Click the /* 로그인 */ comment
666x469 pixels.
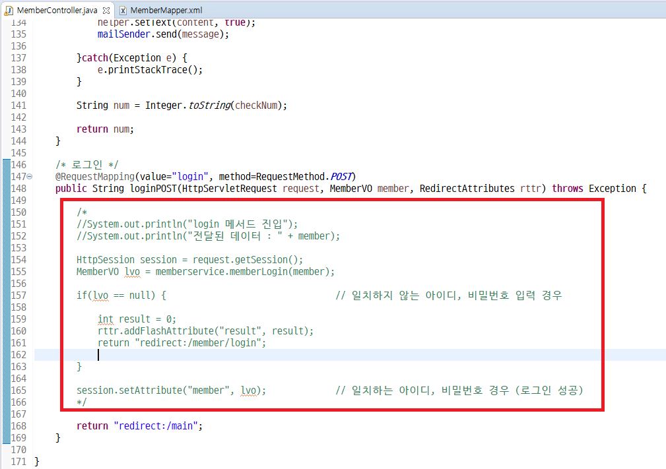87,165
